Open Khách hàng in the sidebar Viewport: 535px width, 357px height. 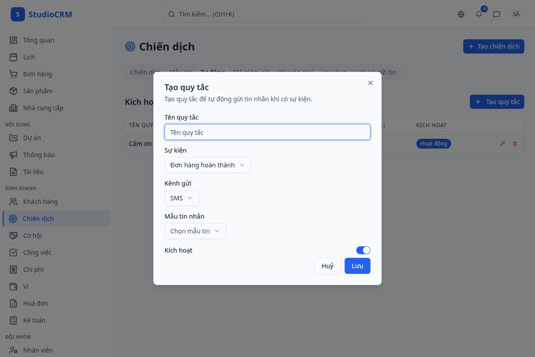point(40,202)
